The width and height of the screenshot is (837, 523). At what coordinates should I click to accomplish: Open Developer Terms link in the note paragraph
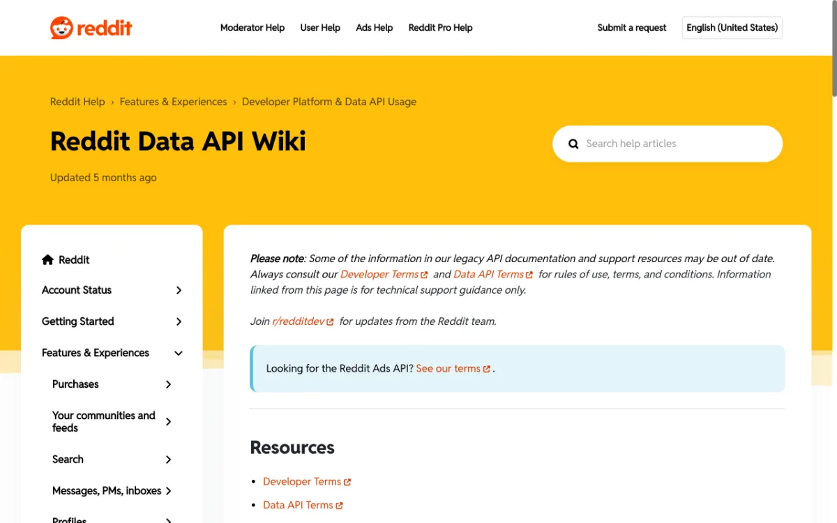384,274
